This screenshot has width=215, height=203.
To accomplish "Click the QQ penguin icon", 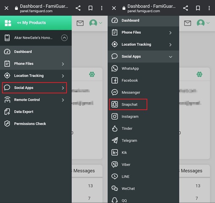I will (115, 200).
